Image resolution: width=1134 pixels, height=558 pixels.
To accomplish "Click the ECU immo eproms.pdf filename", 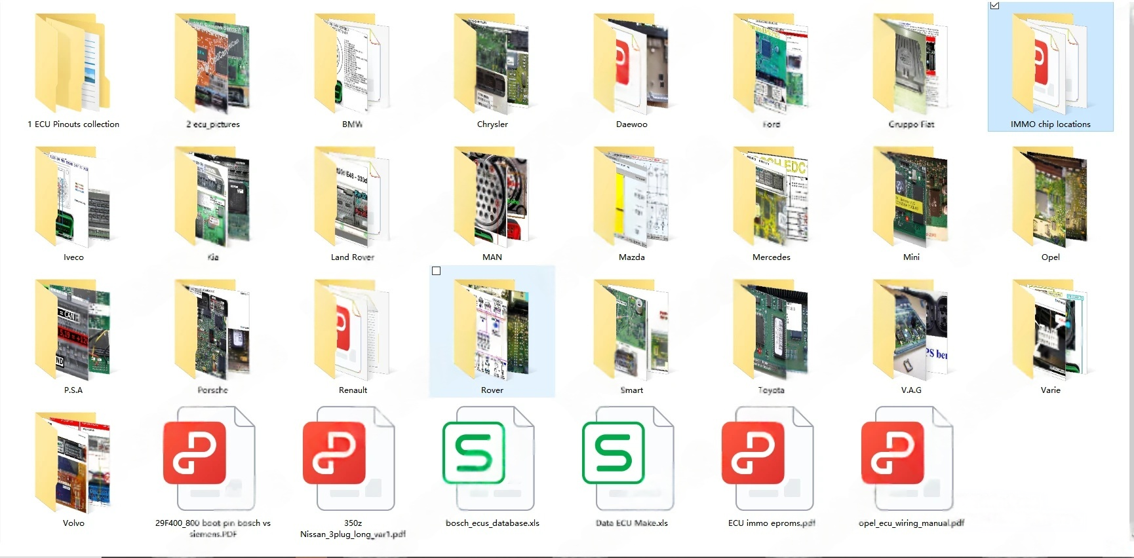I will [772, 523].
